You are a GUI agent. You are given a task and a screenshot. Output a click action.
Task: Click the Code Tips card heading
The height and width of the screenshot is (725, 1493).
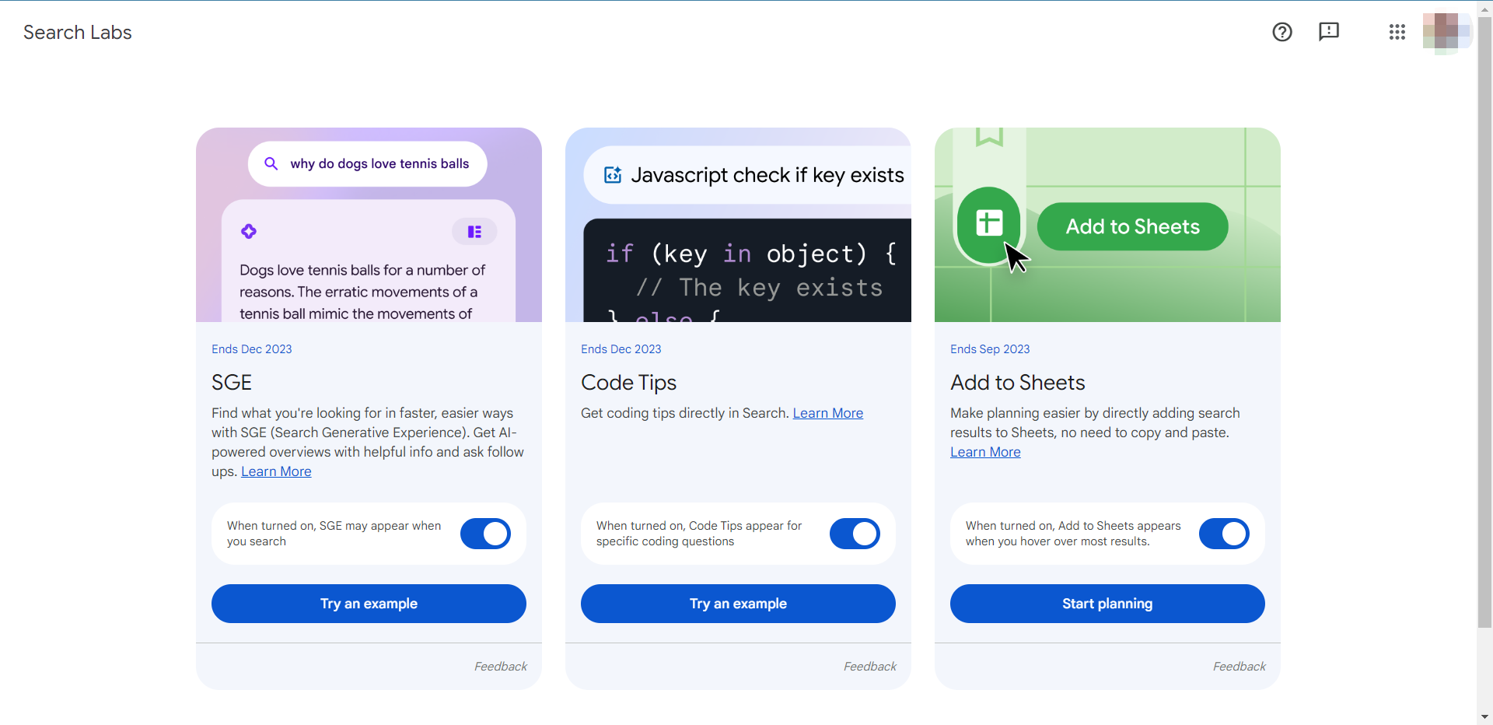click(628, 383)
